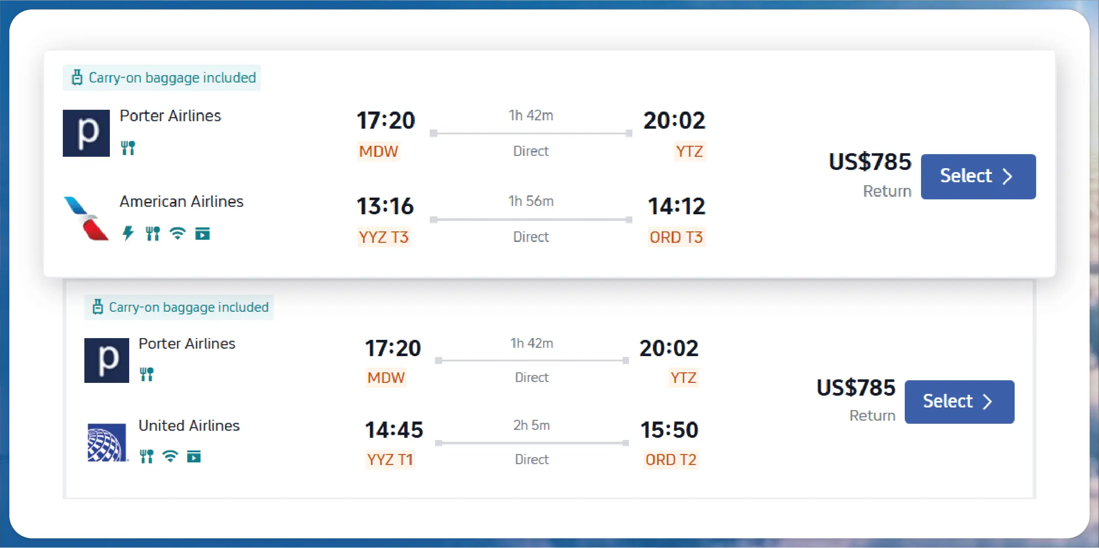
Task: Click the United Airlines carrier name
Action: click(x=189, y=425)
